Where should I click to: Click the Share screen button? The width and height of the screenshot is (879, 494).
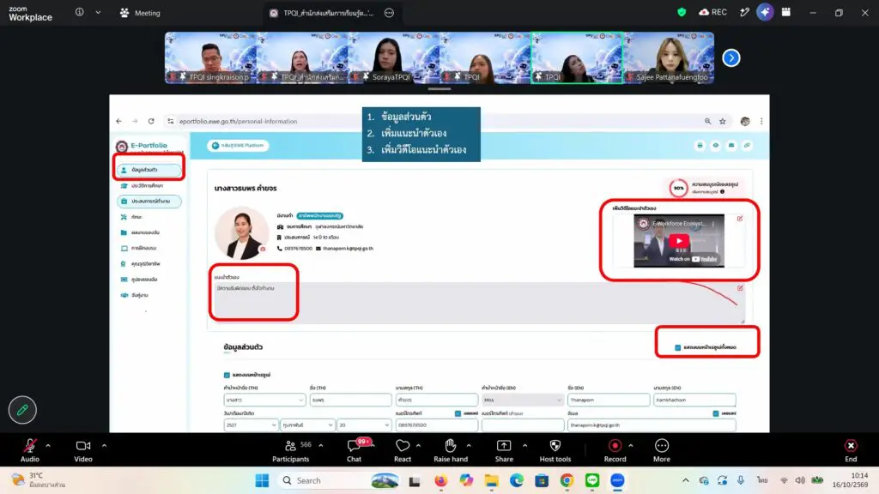click(504, 450)
